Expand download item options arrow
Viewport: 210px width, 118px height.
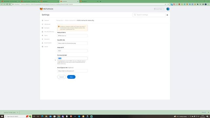(17, 112)
